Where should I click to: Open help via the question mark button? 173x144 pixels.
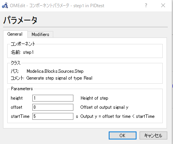click(146, 5)
